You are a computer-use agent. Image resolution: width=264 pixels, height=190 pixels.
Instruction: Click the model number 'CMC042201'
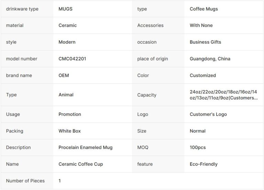(72, 59)
